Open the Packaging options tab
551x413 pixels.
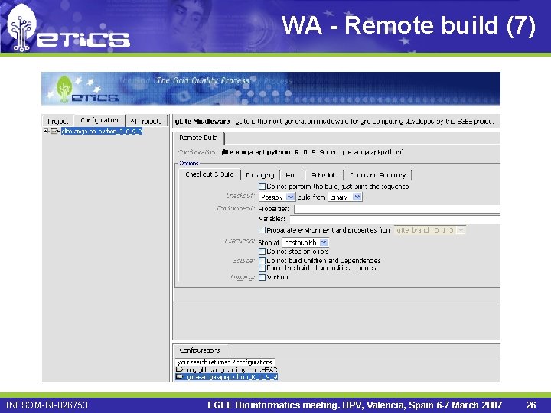260,175
